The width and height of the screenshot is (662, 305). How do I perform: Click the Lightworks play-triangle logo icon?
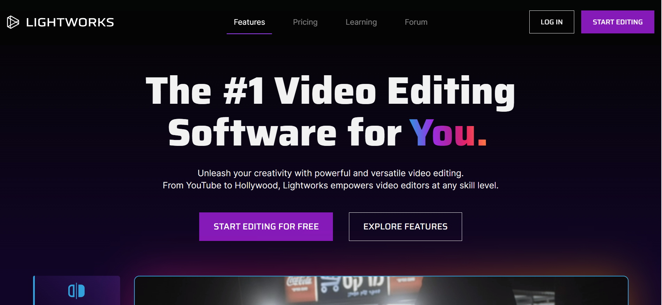(13, 22)
